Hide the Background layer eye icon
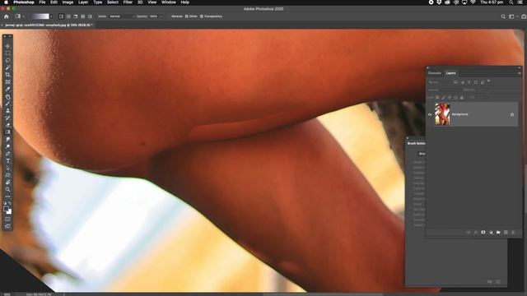The height and width of the screenshot is (296, 527). point(430,114)
